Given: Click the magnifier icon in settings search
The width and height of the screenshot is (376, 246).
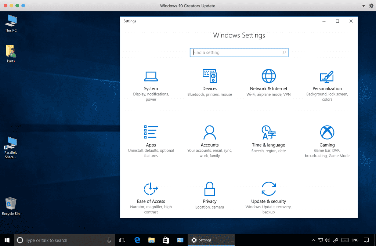Looking at the screenshot, I should (284, 53).
